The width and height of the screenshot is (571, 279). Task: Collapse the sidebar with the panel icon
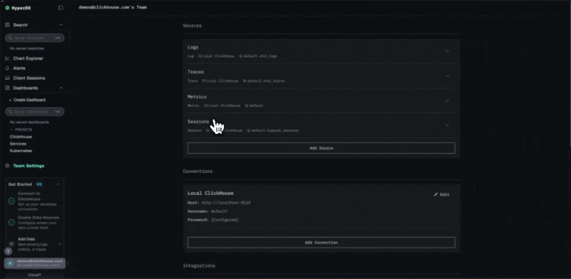(x=60, y=7)
